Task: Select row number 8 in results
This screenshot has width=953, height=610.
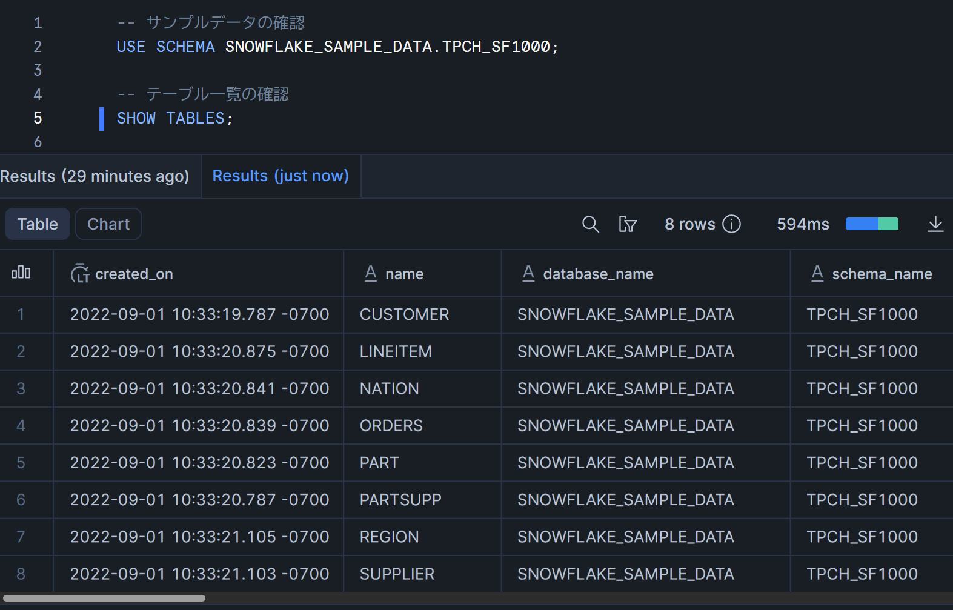Action: (21, 574)
